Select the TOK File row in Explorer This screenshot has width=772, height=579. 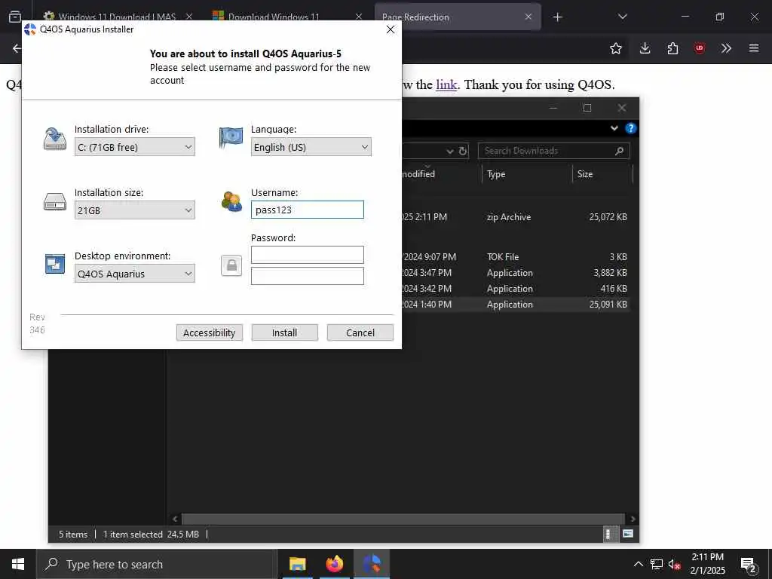click(516, 257)
